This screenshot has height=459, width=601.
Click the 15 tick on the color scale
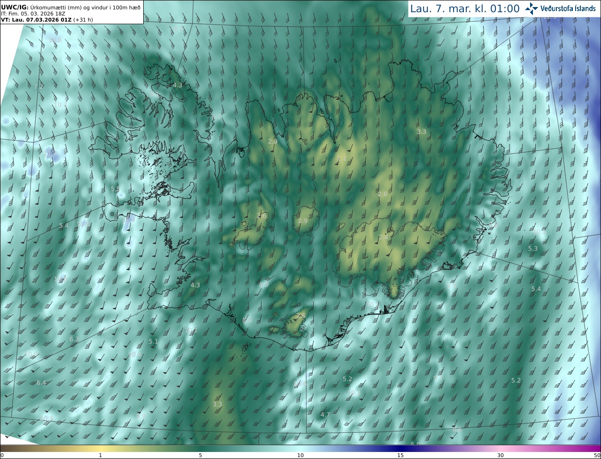(401, 455)
